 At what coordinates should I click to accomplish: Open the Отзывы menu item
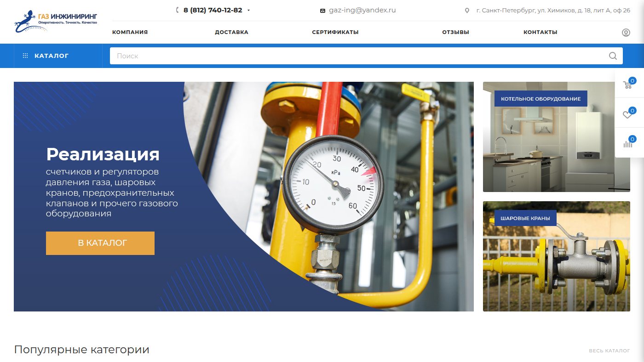pyautogui.click(x=455, y=32)
